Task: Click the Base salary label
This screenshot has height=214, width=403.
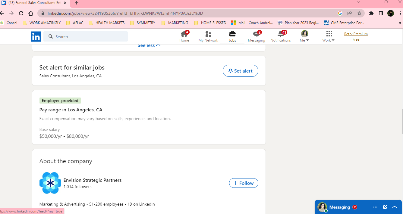Action: point(49,129)
